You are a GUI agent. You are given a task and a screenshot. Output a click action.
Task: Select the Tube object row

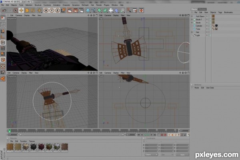tap(198, 29)
